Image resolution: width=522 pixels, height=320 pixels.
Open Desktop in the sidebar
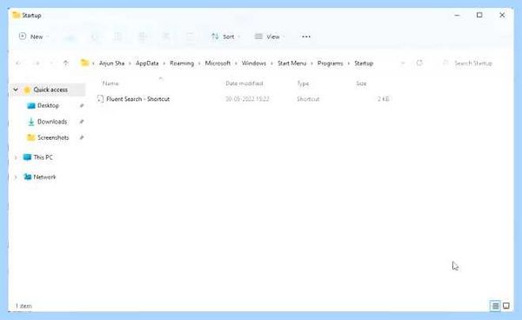[48, 105]
